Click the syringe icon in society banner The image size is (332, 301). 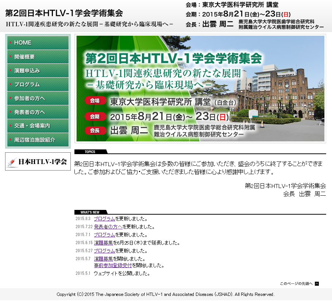(x=12, y=162)
